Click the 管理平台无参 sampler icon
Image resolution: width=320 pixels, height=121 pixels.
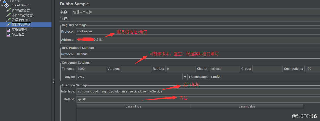tap(9, 25)
